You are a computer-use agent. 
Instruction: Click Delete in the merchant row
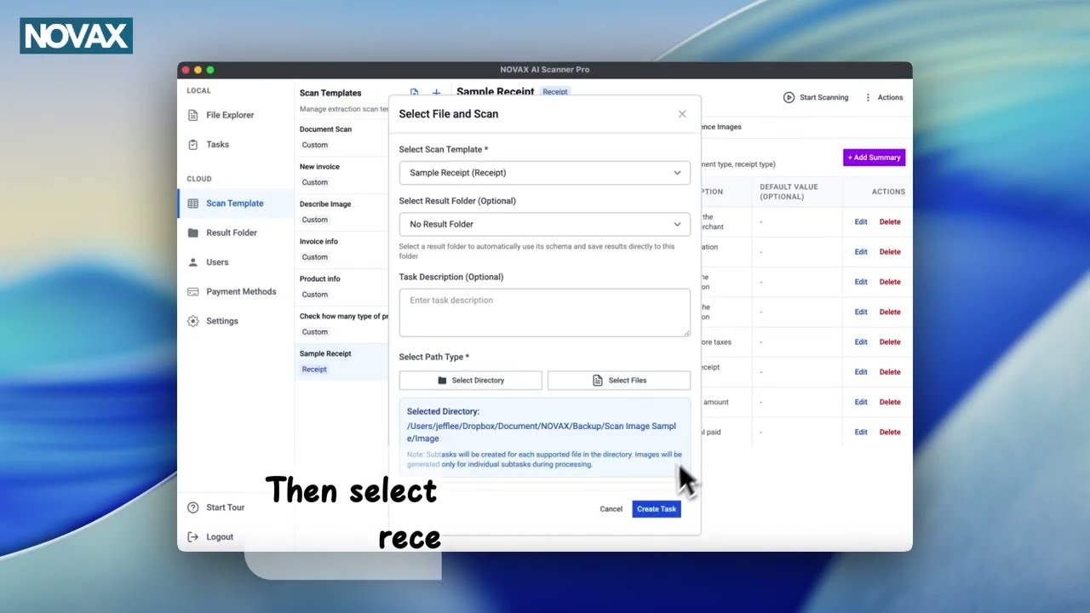[x=890, y=222]
